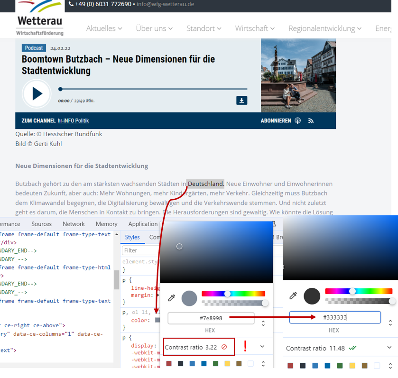Open the info@wfg-wetterau.de email link
The width and height of the screenshot is (398, 378).
pyautogui.click(x=165, y=4)
